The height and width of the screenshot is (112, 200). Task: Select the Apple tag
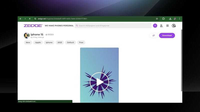(x=38, y=42)
